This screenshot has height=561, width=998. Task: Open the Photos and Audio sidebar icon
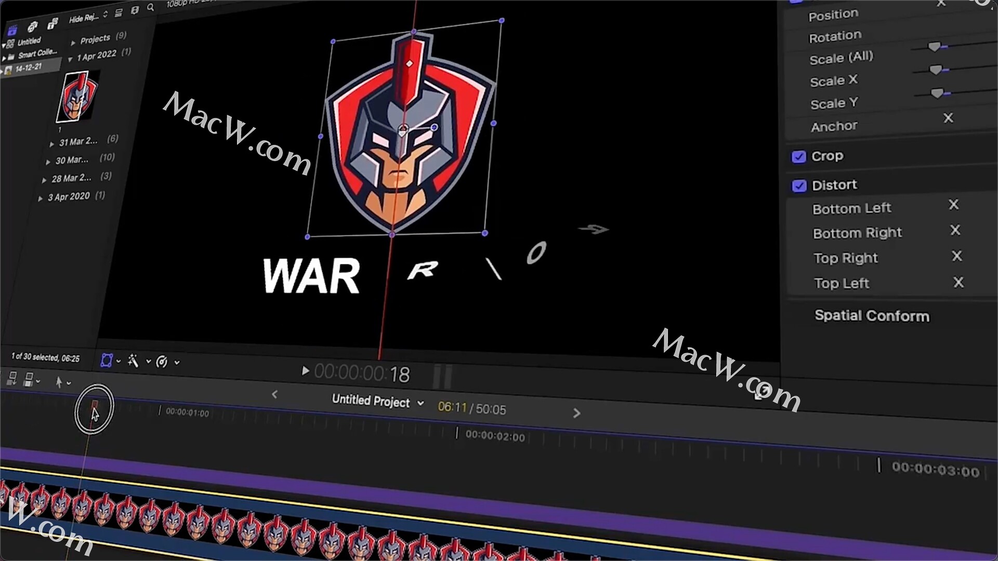[32, 26]
